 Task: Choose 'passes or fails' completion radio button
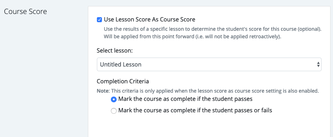[114, 111]
